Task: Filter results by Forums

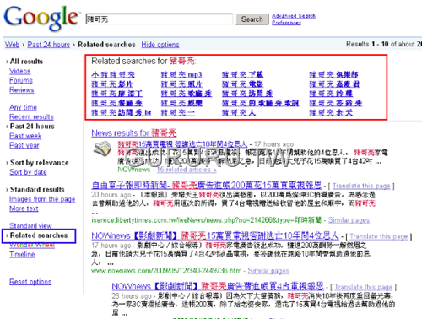Action: coord(21,80)
